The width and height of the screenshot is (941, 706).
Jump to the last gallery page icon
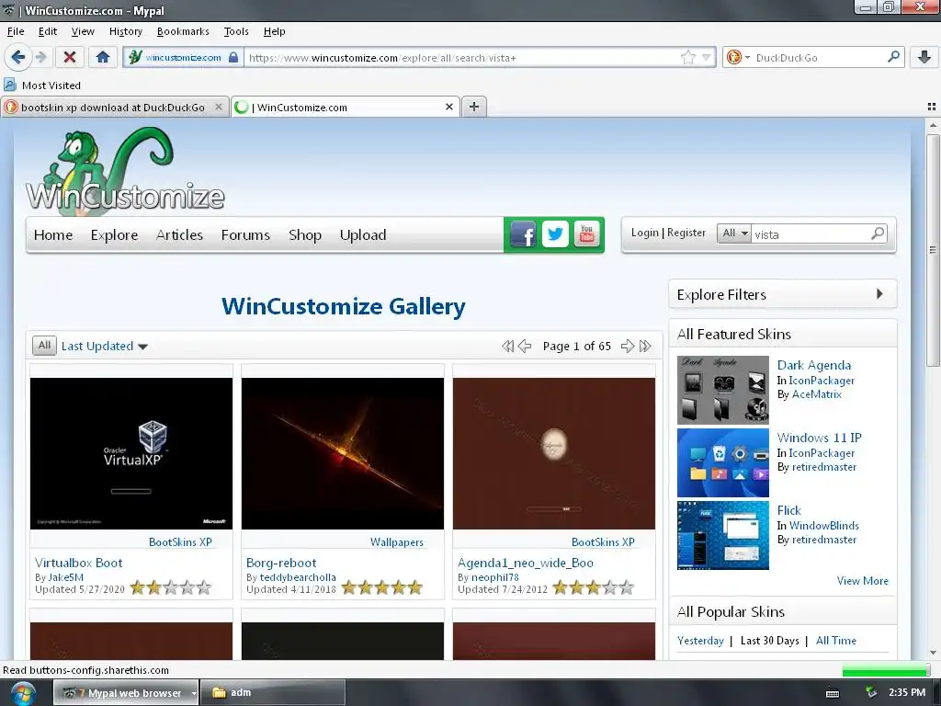click(645, 346)
